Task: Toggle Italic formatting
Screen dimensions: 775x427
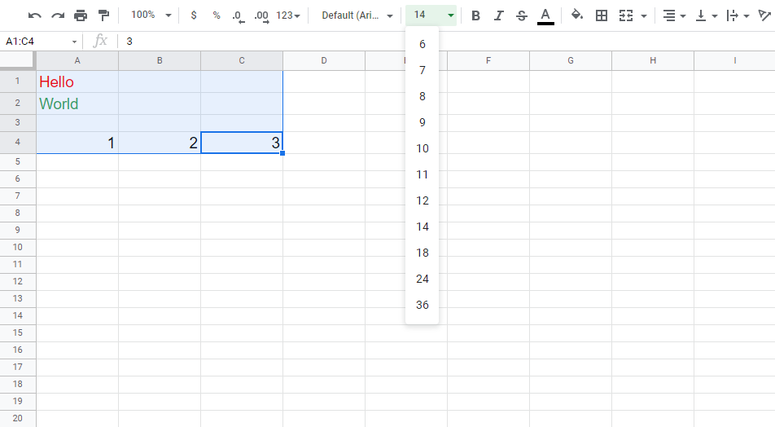Action: 499,15
